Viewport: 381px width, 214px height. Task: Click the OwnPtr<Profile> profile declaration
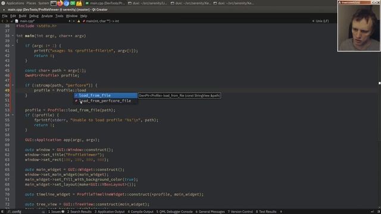pyautogui.click(x=52, y=75)
